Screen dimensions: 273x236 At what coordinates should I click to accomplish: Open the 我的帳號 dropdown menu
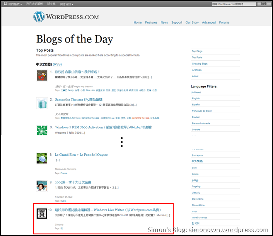coord(15,4)
